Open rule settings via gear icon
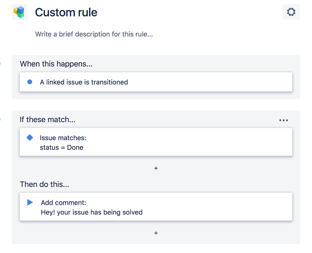This screenshot has width=312, height=253. click(291, 12)
